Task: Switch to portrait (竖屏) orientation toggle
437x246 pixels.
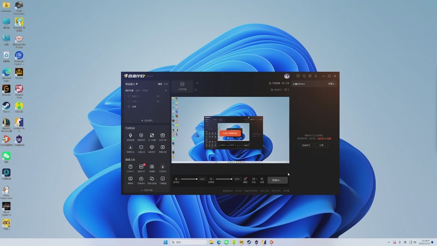Action: click(x=166, y=84)
